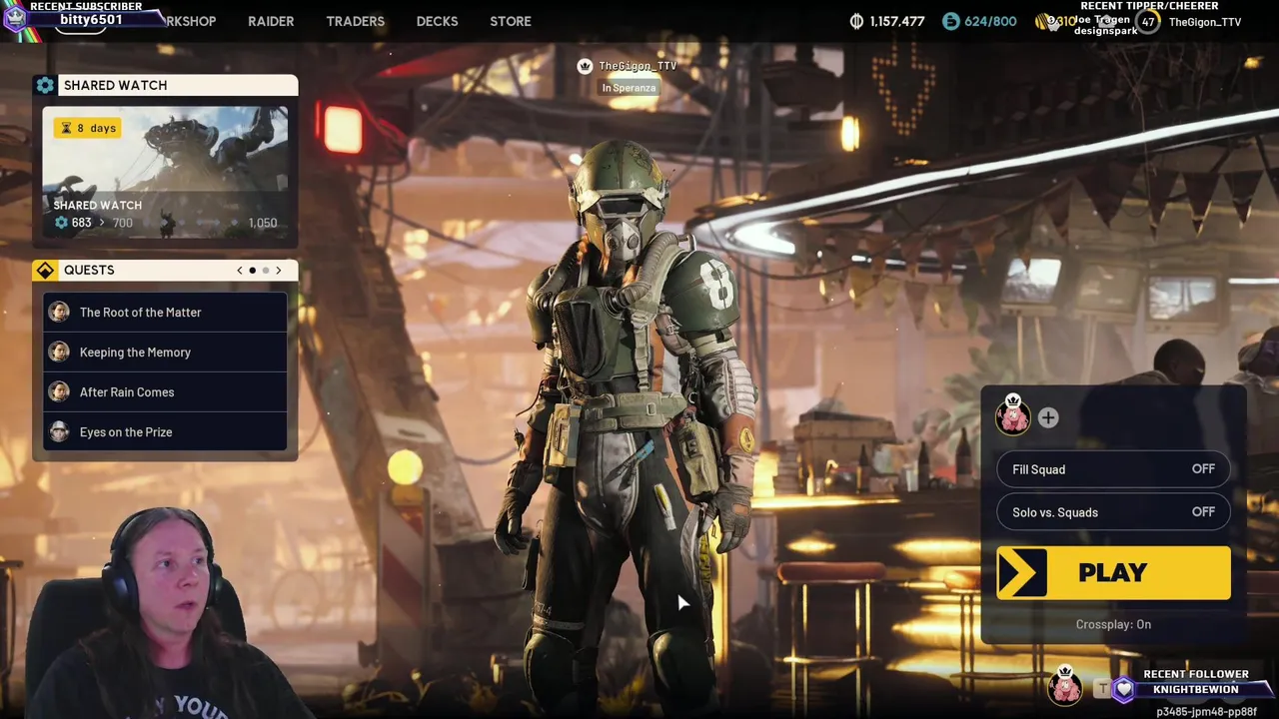The height and width of the screenshot is (719, 1279).
Task: Switch to the Decks tab
Action: 437,21
